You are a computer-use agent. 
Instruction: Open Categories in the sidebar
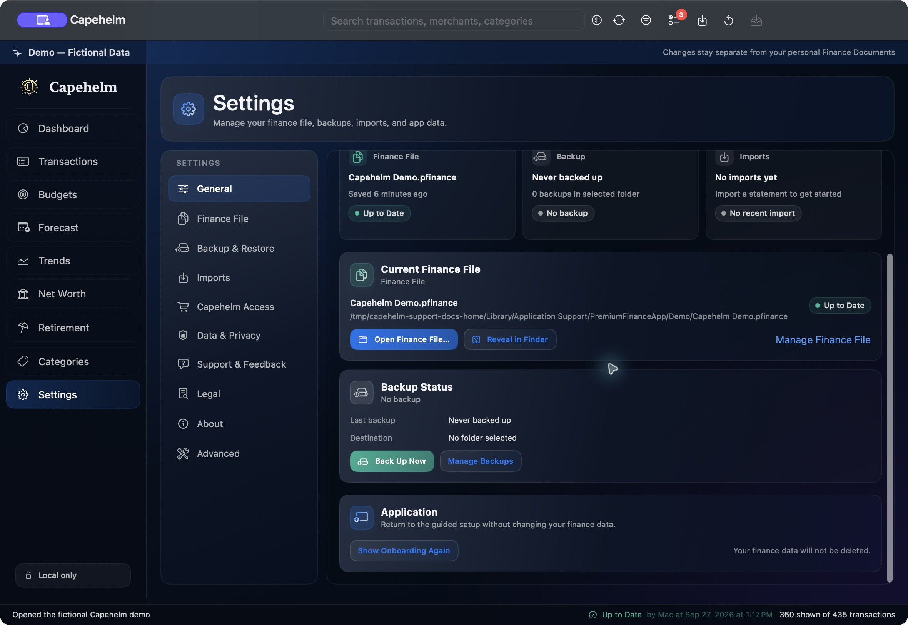click(73, 361)
